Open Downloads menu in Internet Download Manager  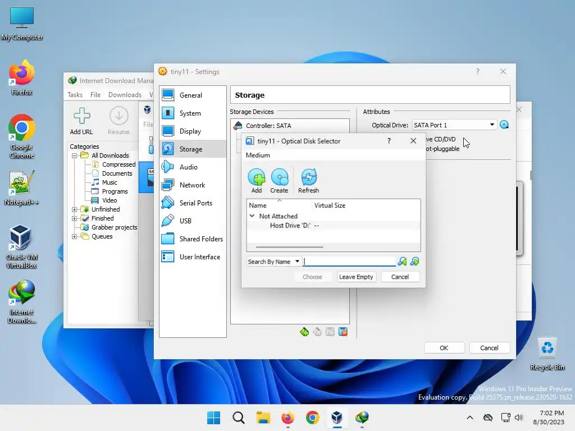pos(125,94)
